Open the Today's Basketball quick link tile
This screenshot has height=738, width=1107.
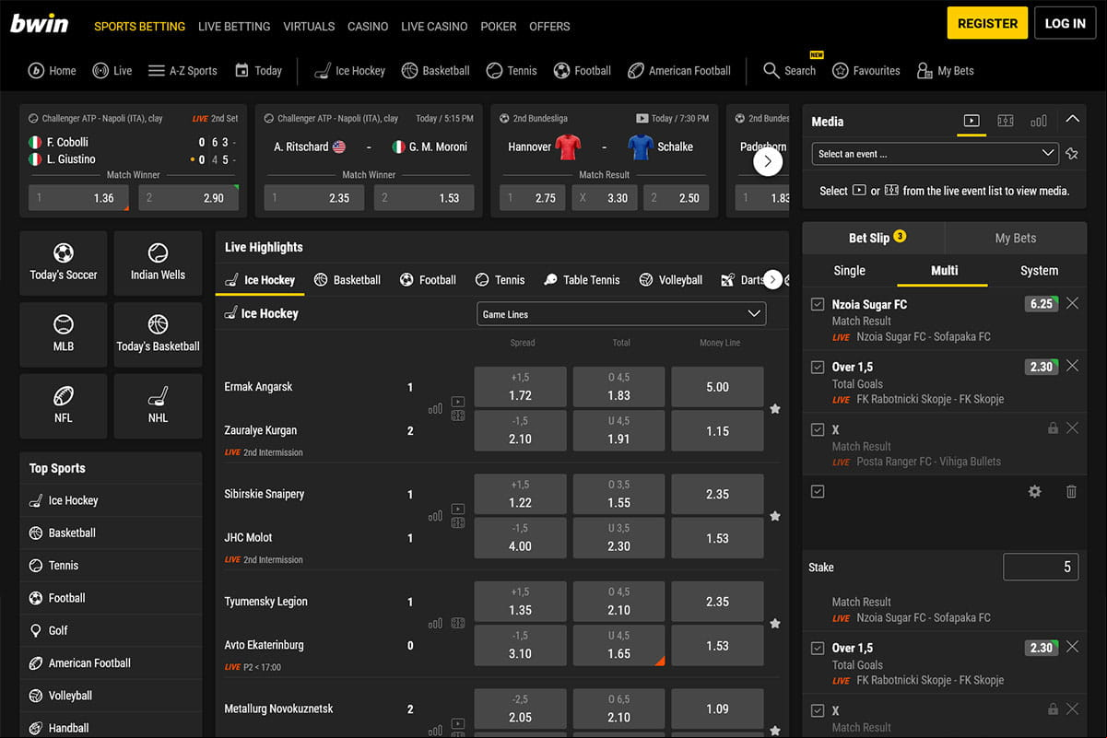pos(158,334)
